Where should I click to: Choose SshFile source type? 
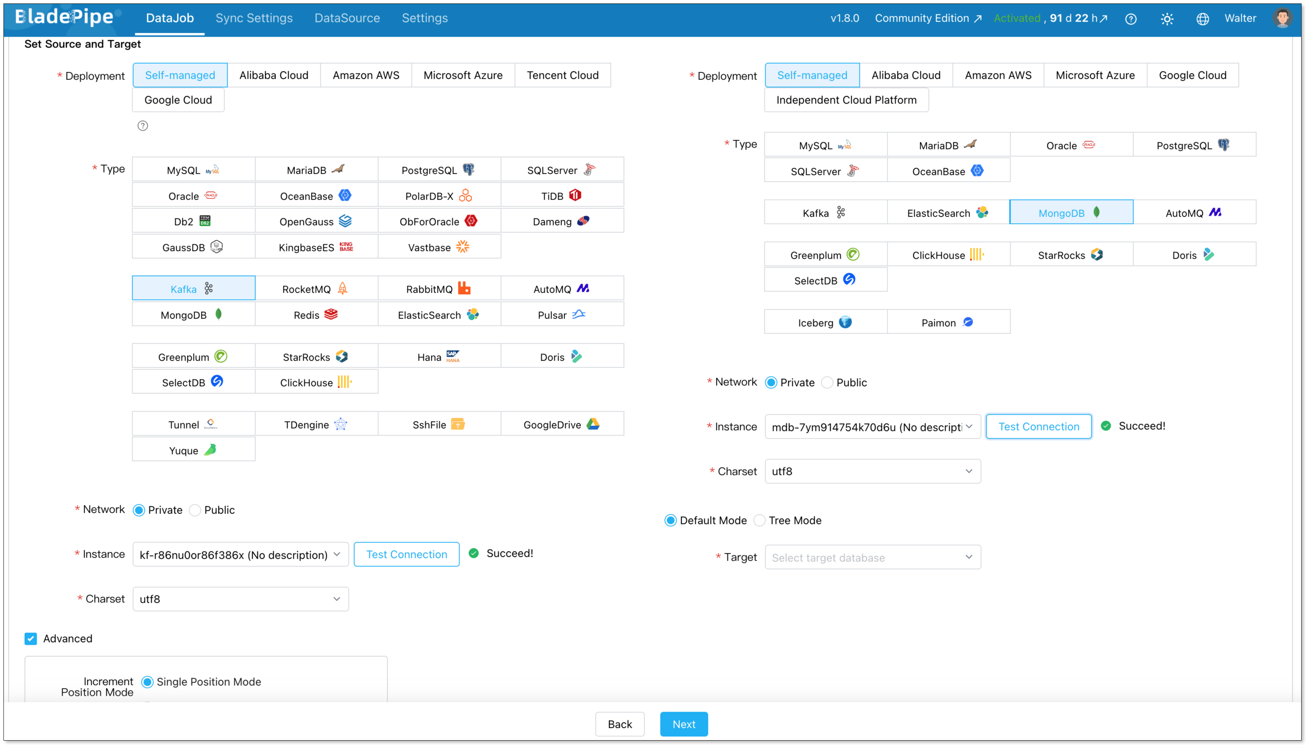(439, 424)
